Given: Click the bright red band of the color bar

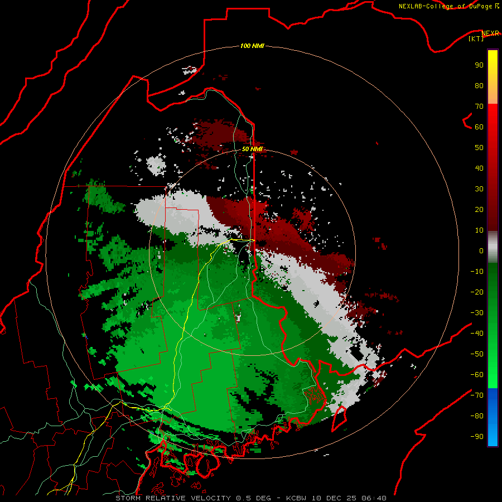Looking at the screenshot, I should pos(493,125).
